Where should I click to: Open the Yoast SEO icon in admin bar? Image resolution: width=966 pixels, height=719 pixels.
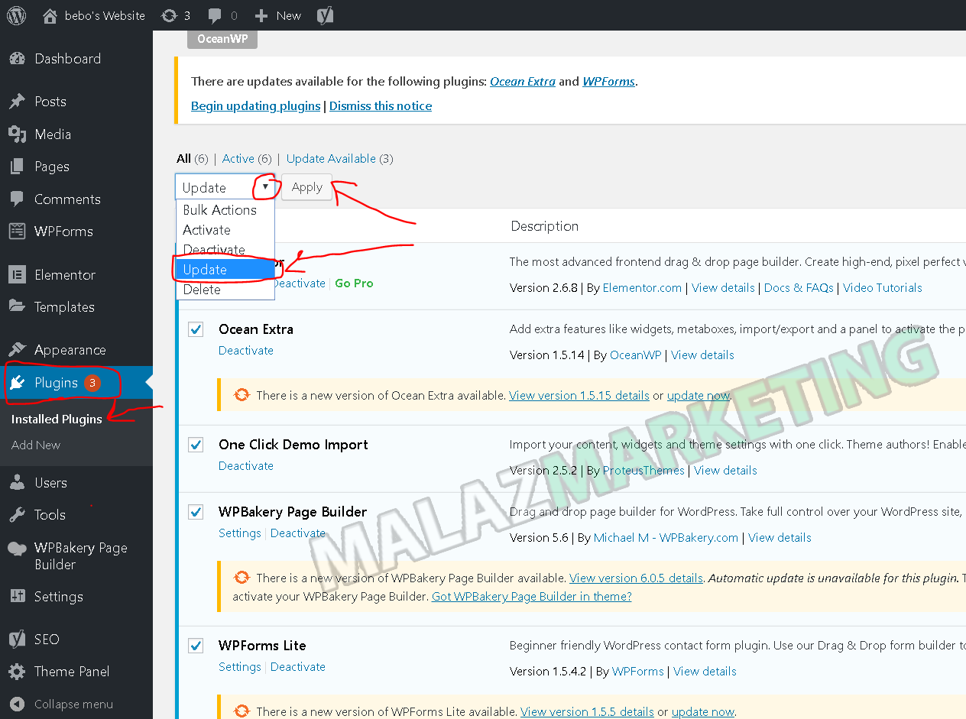click(x=325, y=15)
